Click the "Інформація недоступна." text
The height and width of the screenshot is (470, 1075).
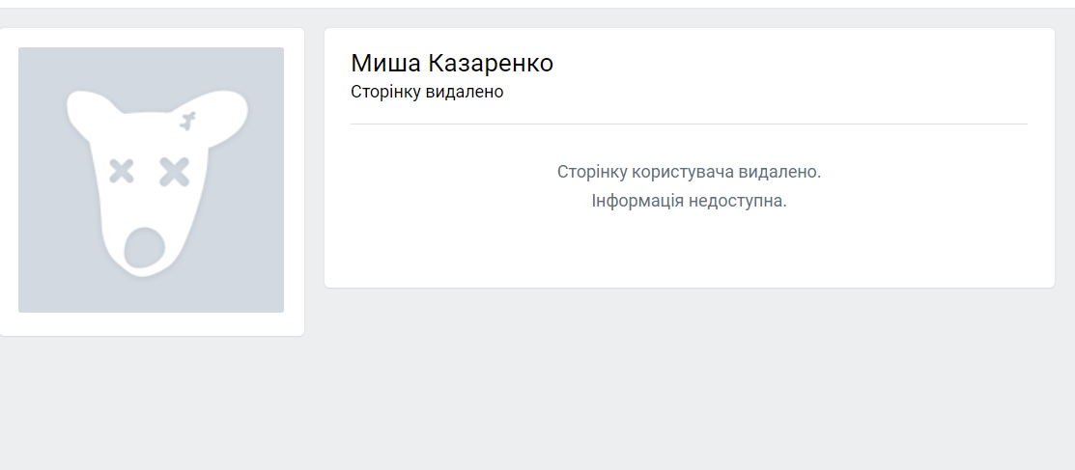pyautogui.click(x=689, y=202)
